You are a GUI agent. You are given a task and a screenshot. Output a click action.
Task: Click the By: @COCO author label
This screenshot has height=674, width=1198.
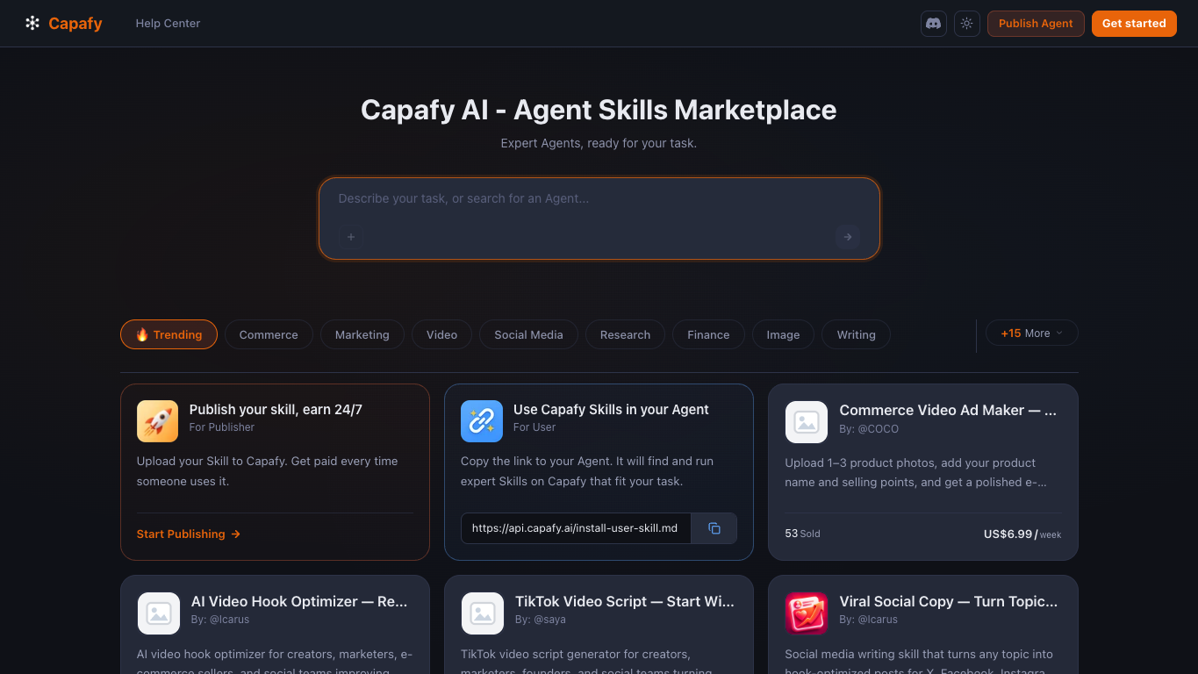click(x=869, y=429)
